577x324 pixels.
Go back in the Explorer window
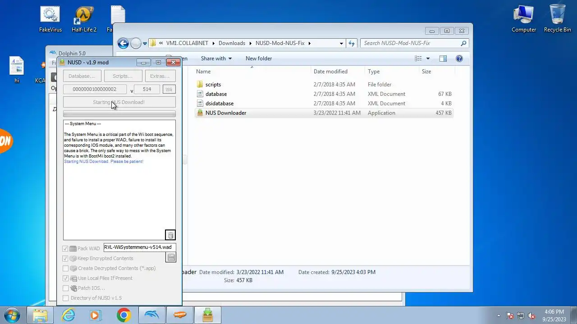123,43
